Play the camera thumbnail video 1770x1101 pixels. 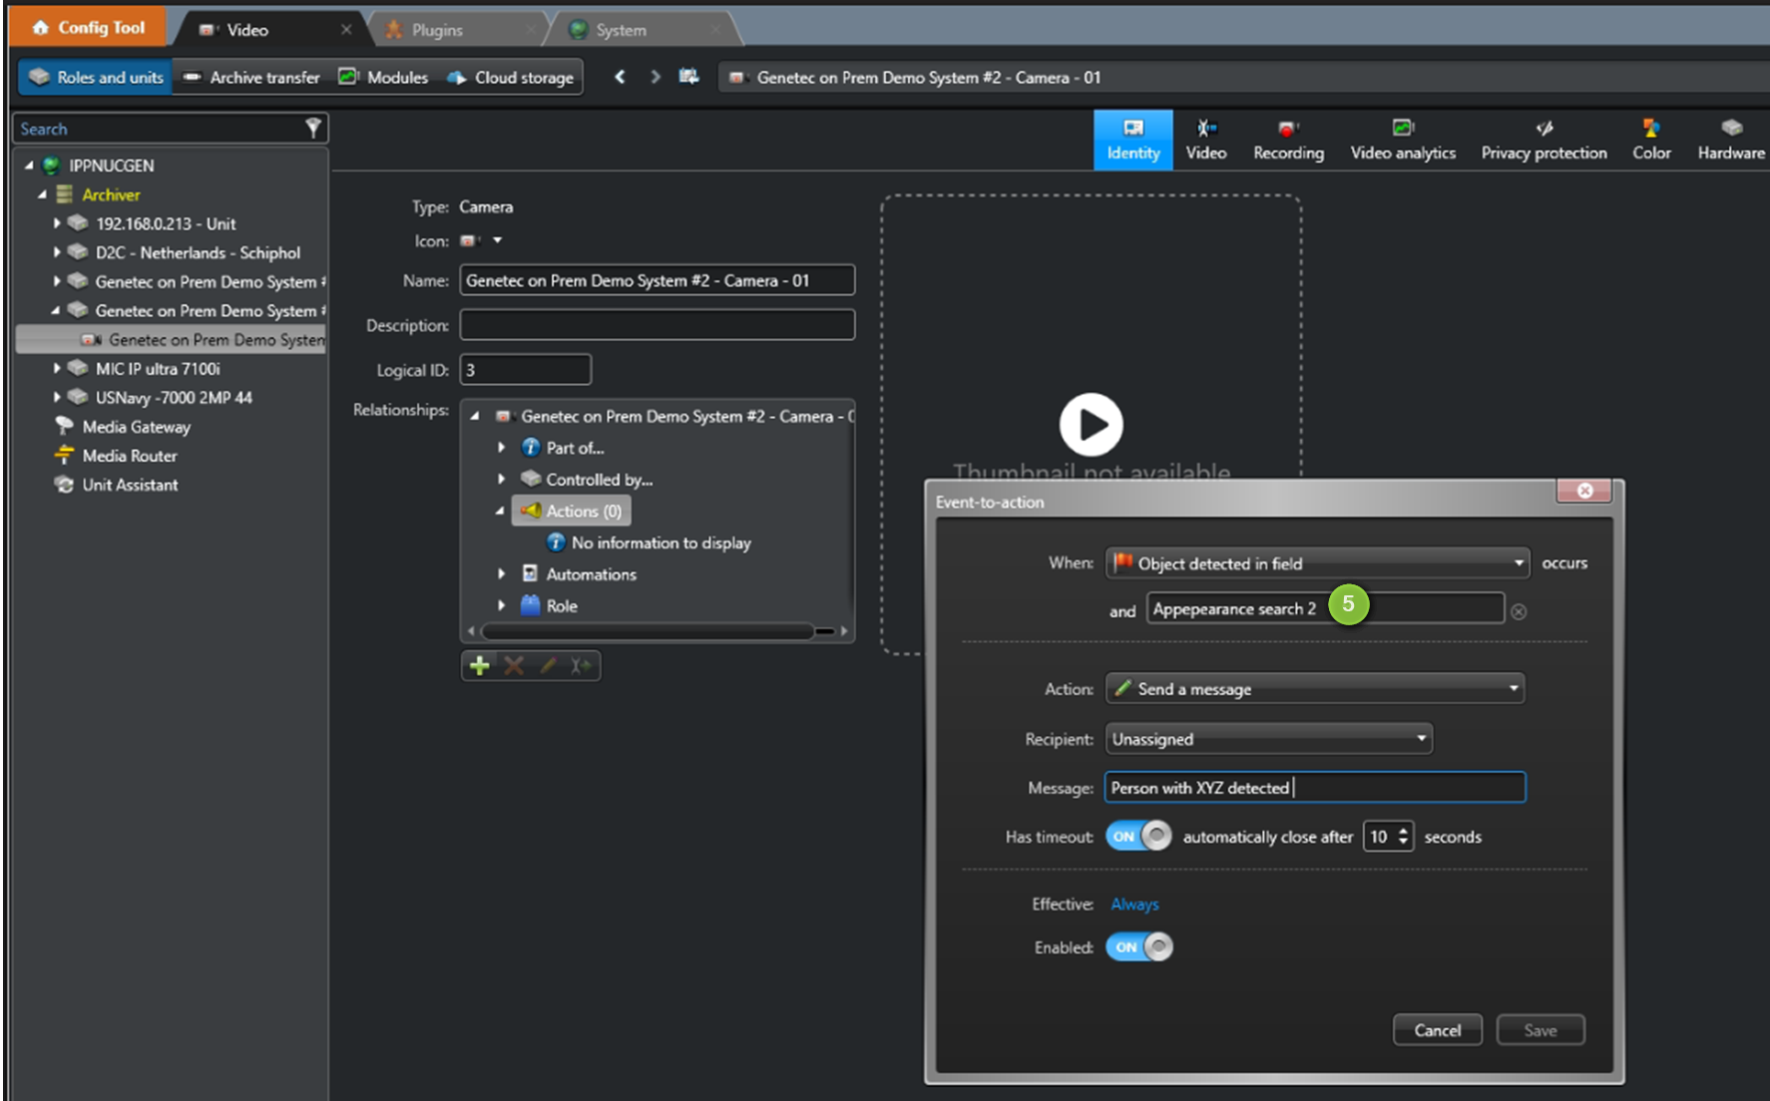pyautogui.click(x=1091, y=425)
